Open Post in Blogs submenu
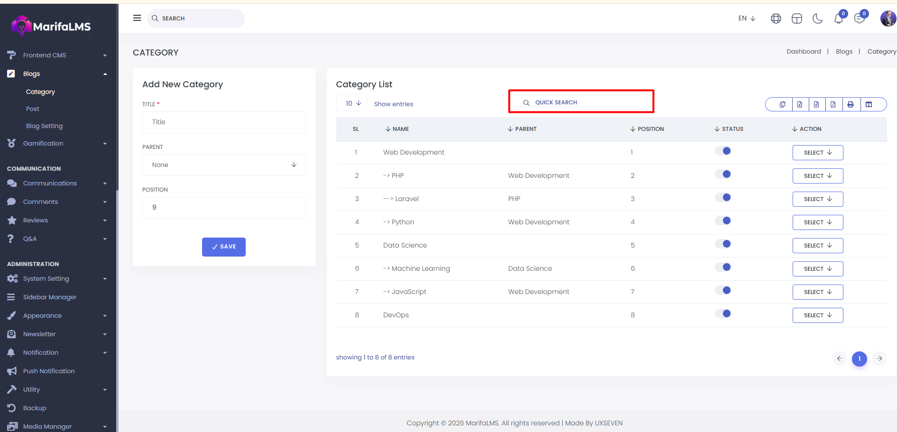This screenshot has height=432, width=897. pos(33,109)
